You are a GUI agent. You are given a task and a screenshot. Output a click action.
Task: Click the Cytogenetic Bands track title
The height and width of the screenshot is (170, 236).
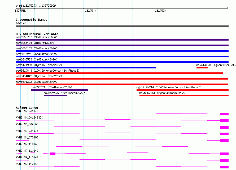32,20
